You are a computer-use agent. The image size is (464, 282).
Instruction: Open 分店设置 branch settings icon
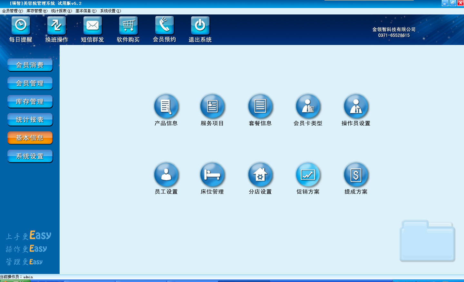click(260, 175)
